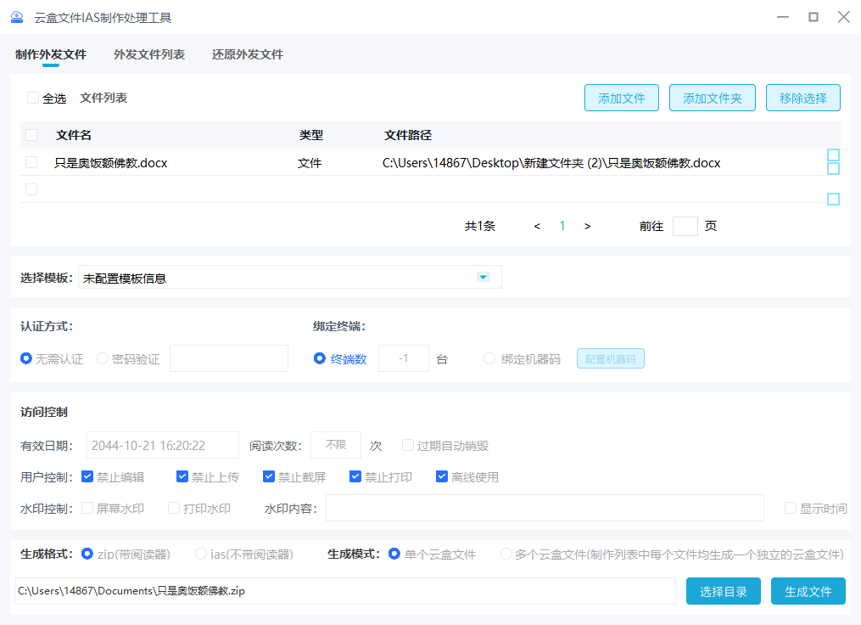Switch to the 外发文件列表 tab
This screenshot has width=861, height=625.
[x=148, y=53]
